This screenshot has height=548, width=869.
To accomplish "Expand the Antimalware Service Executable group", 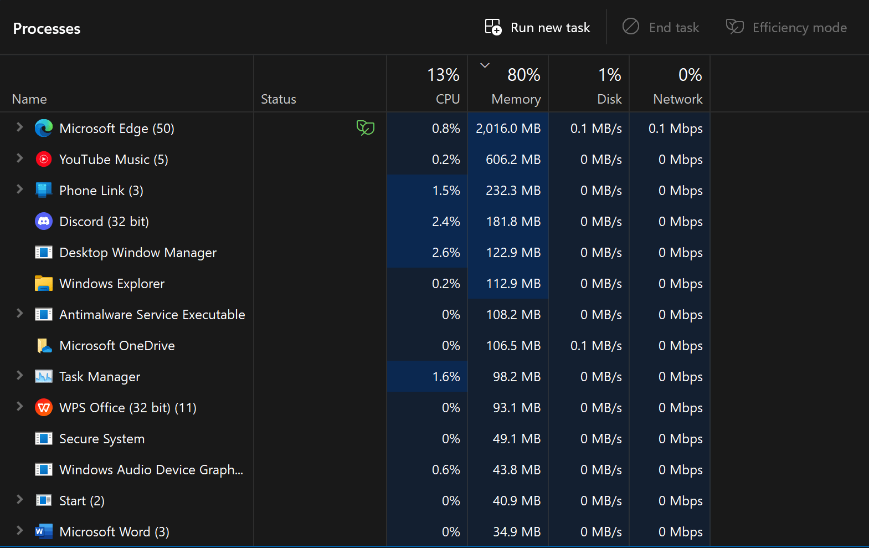I will (20, 314).
